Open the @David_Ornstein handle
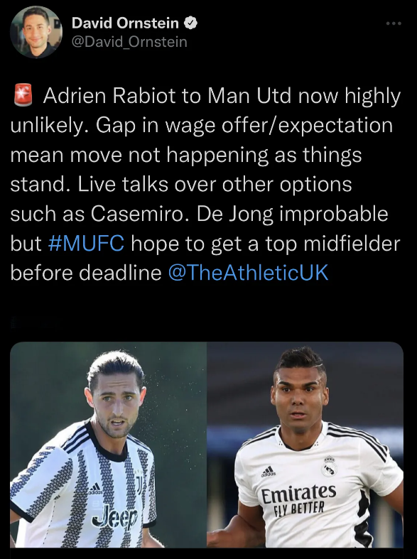Screen dimensions: 417x559 [x=129, y=42]
